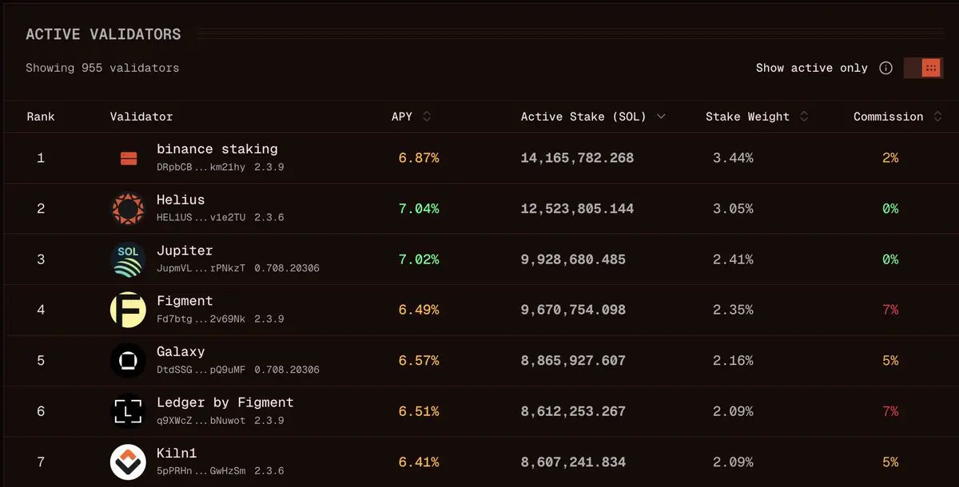Click the Helius validator logo

(128, 209)
